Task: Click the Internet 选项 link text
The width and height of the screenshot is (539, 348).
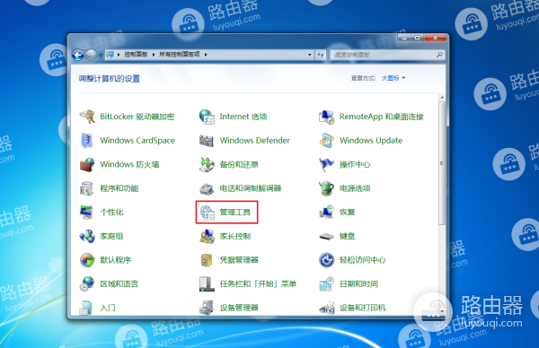Action: click(243, 117)
